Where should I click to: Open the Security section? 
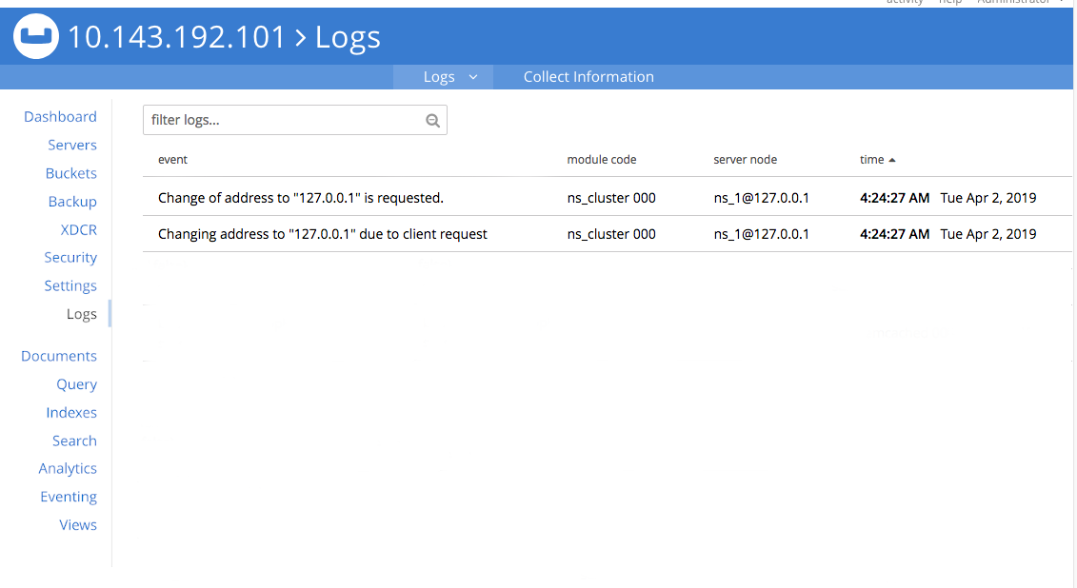70,257
